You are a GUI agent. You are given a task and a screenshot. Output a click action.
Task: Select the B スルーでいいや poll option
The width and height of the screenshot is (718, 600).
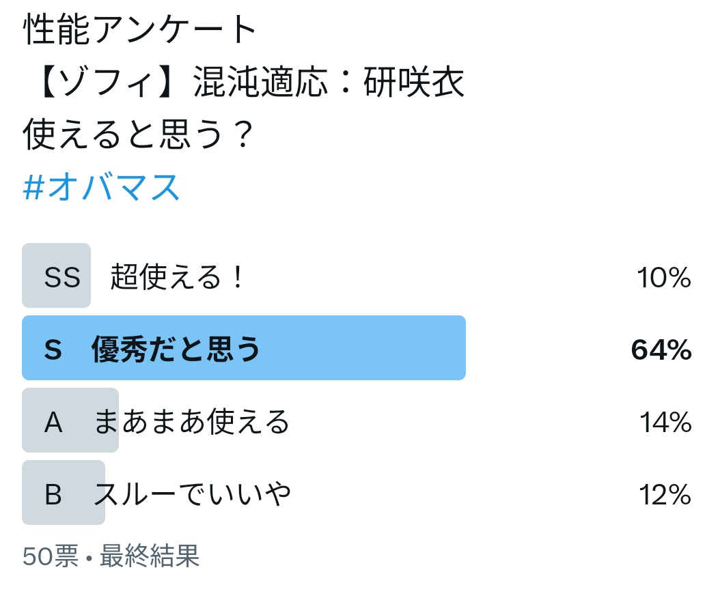[357, 492]
